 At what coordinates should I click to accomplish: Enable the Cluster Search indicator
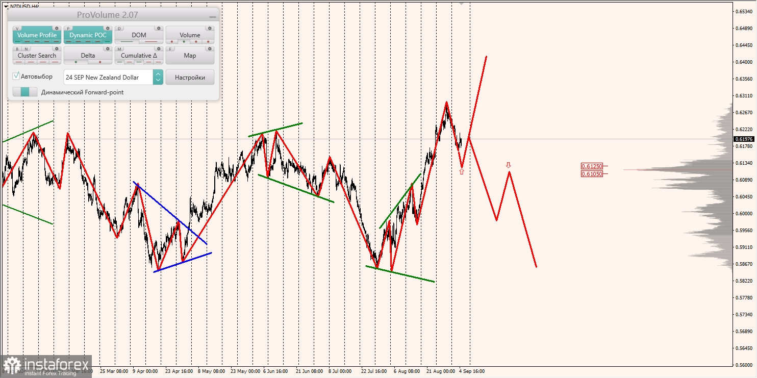tap(37, 55)
